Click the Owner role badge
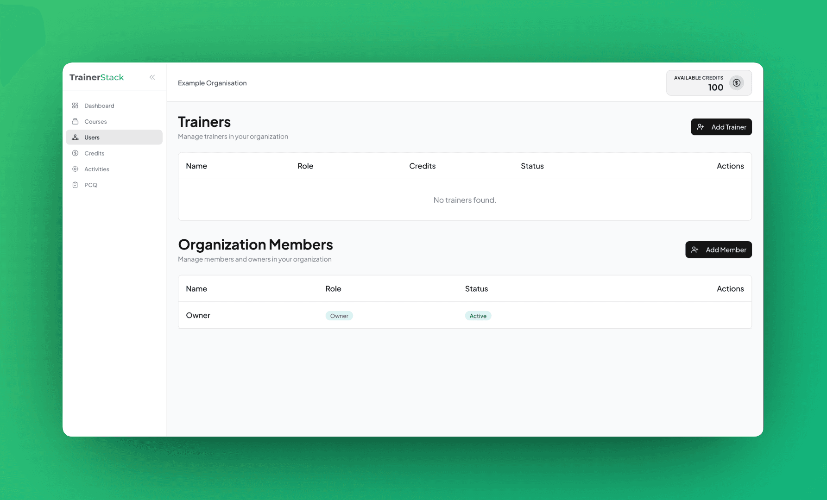Image resolution: width=827 pixels, height=500 pixels. [339, 316]
